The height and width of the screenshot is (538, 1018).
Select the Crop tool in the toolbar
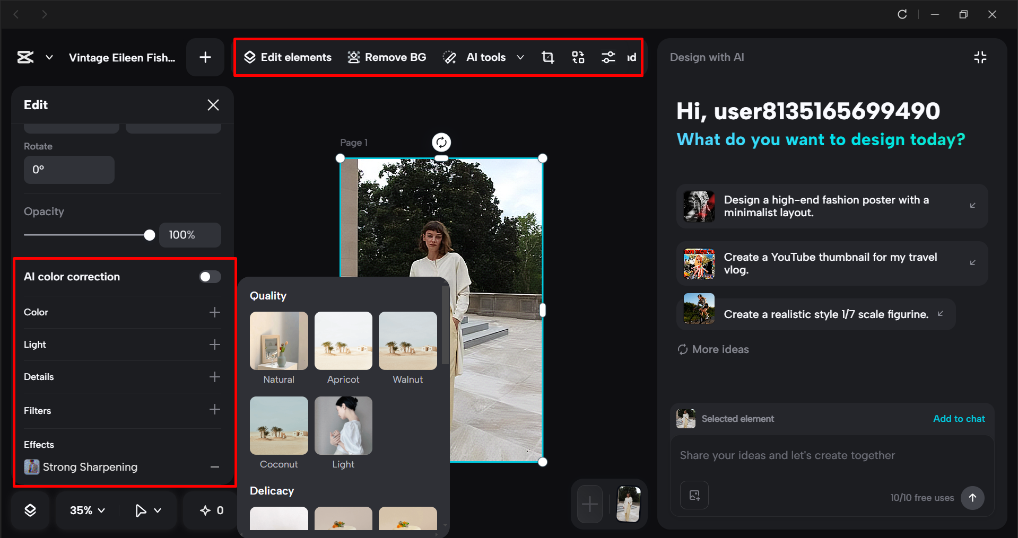pyautogui.click(x=547, y=57)
